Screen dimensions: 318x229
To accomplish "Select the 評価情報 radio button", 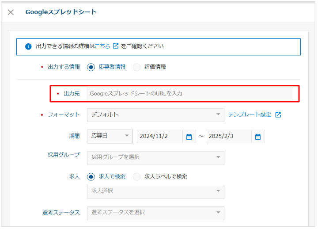I will [x=136, y=67].
